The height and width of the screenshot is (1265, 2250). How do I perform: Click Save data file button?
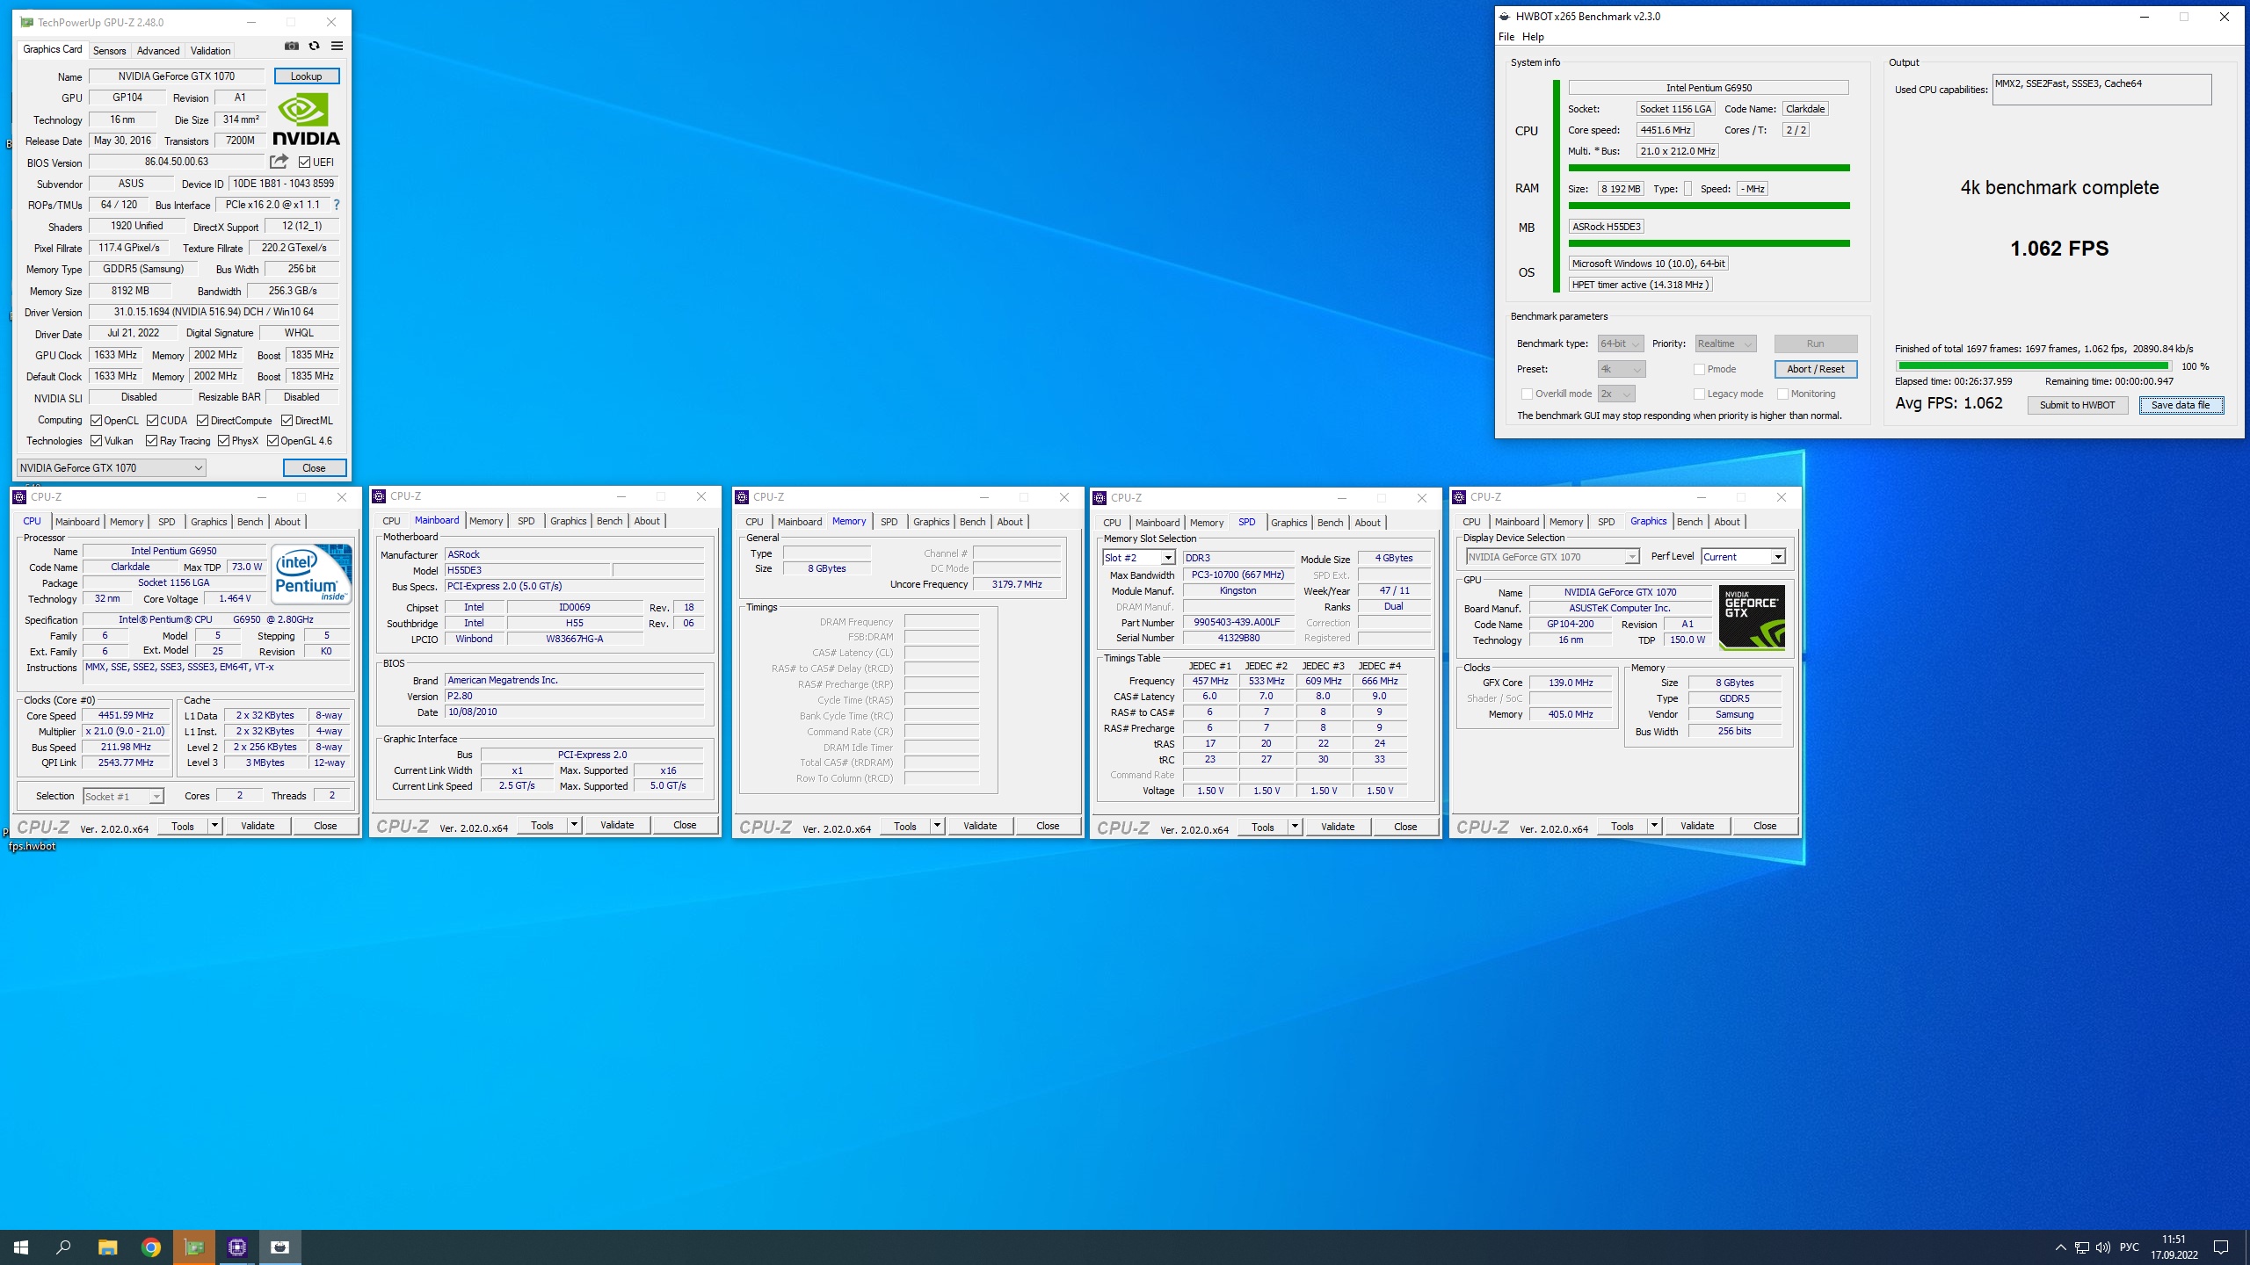[2181, 405]
